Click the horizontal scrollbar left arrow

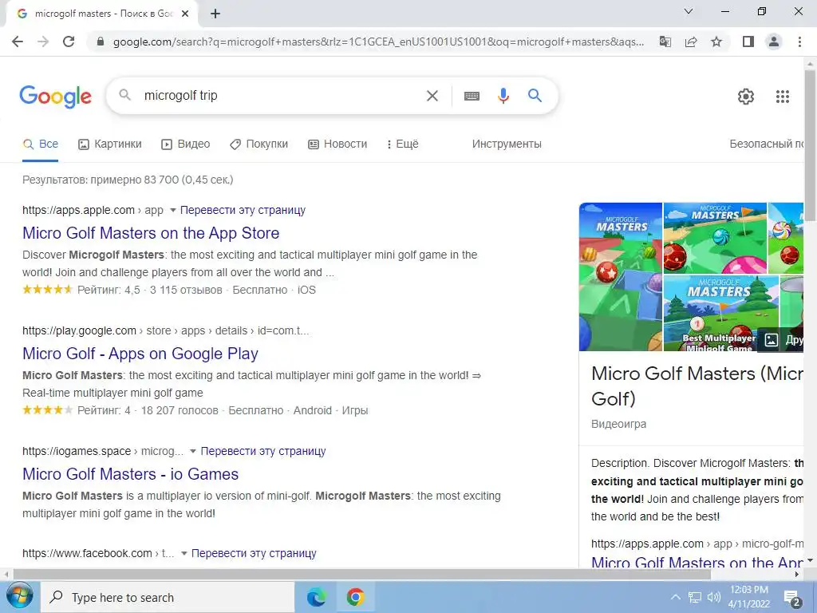tap(6, 575)
